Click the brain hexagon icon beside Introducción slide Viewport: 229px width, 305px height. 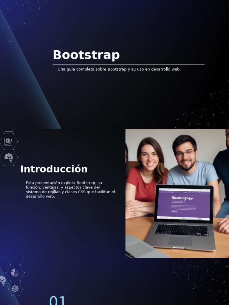9,158
